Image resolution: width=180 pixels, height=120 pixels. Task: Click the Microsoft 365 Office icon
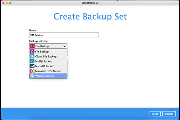(32, 71)
